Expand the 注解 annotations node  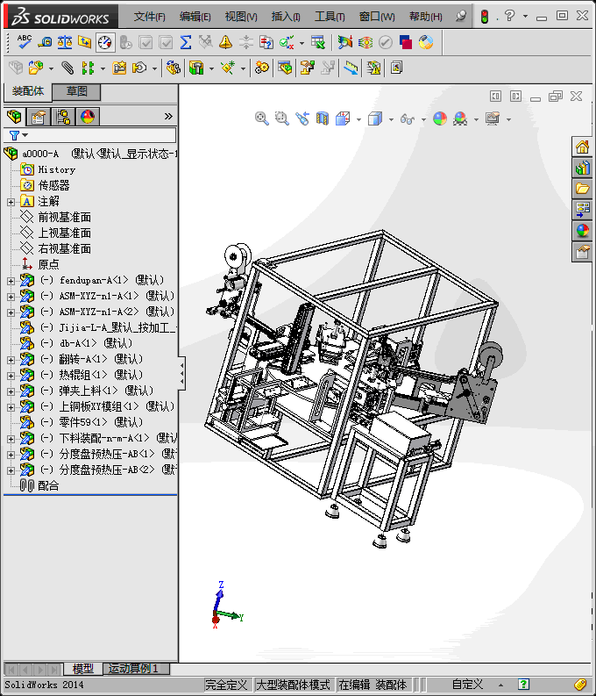(11, 202)
